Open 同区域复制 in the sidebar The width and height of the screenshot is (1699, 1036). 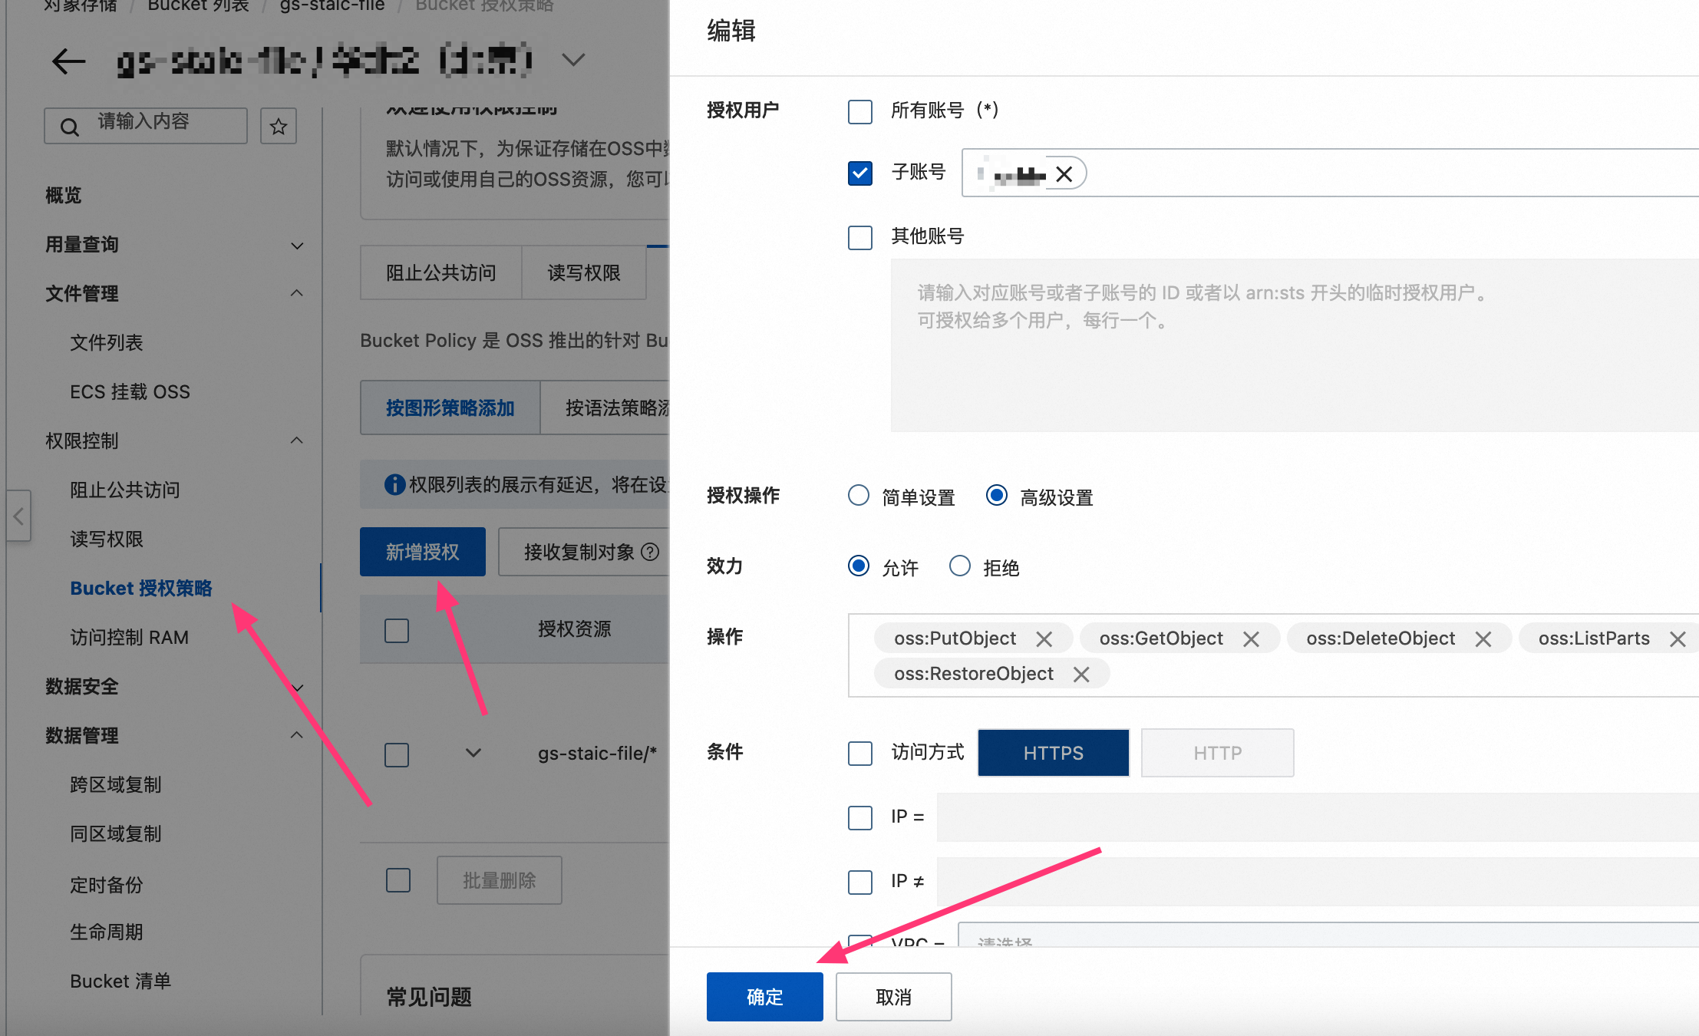click(x=116, y=833)
